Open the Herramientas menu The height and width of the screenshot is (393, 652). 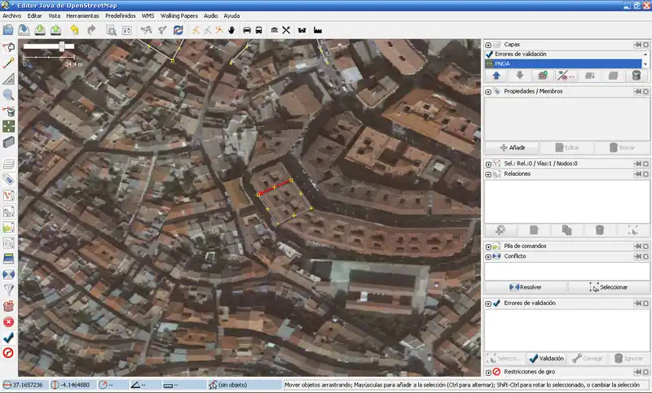click(83, 15)
